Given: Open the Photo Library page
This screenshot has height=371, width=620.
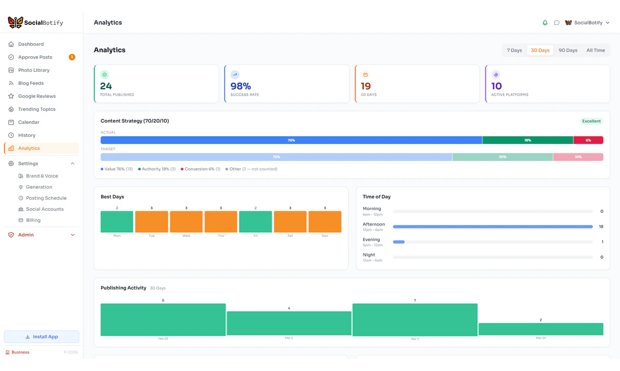Looking at the screenshot, I should tap(41, 70).
